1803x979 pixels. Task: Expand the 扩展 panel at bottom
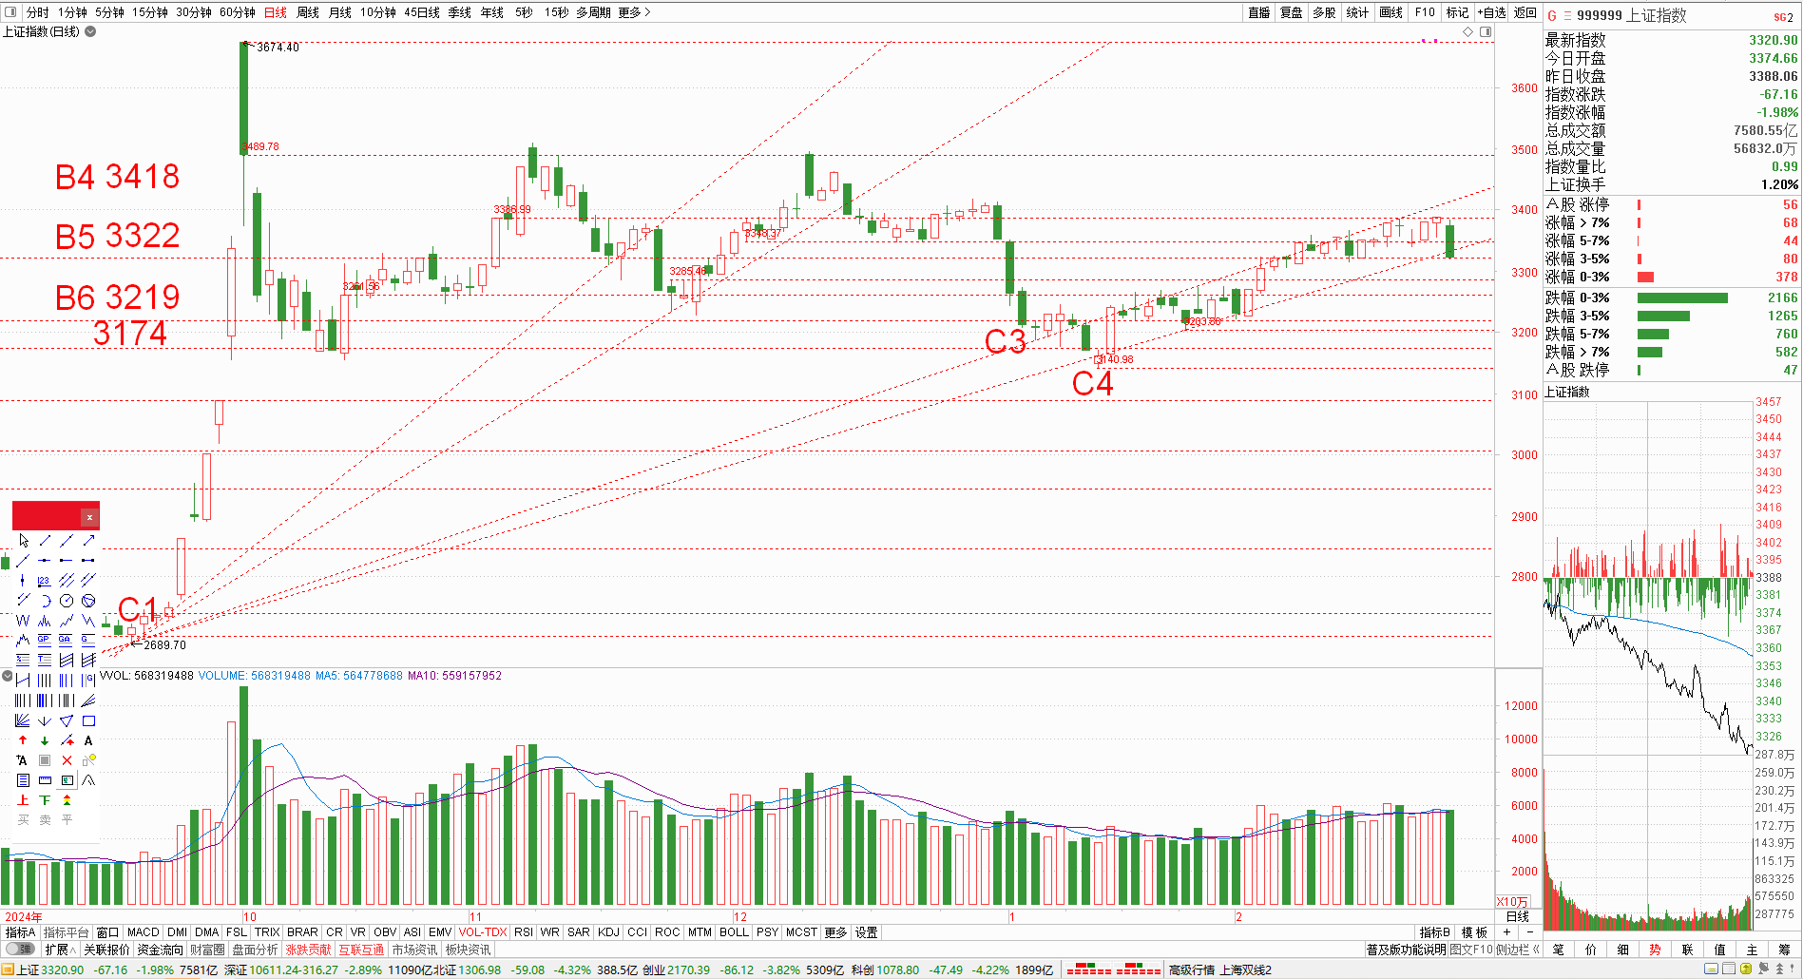[59, 949]
